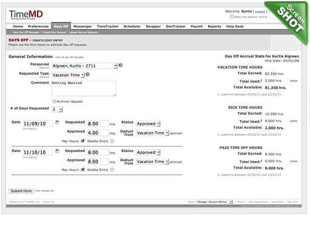Click the Submit Form button
This screenshot has height=228, width=310.
click(21, 191)
